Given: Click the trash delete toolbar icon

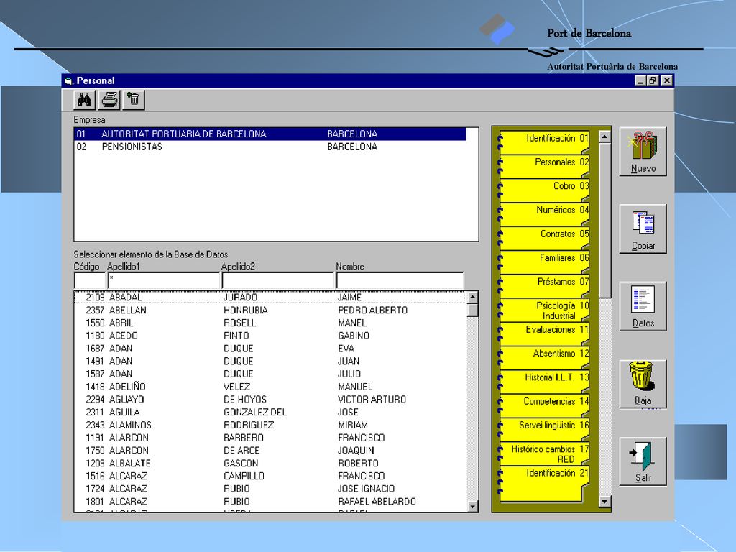Looking at the screenshot, I should pyautogui.click(x=134, y=100).
